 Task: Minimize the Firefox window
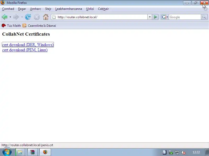click(187, 3)
